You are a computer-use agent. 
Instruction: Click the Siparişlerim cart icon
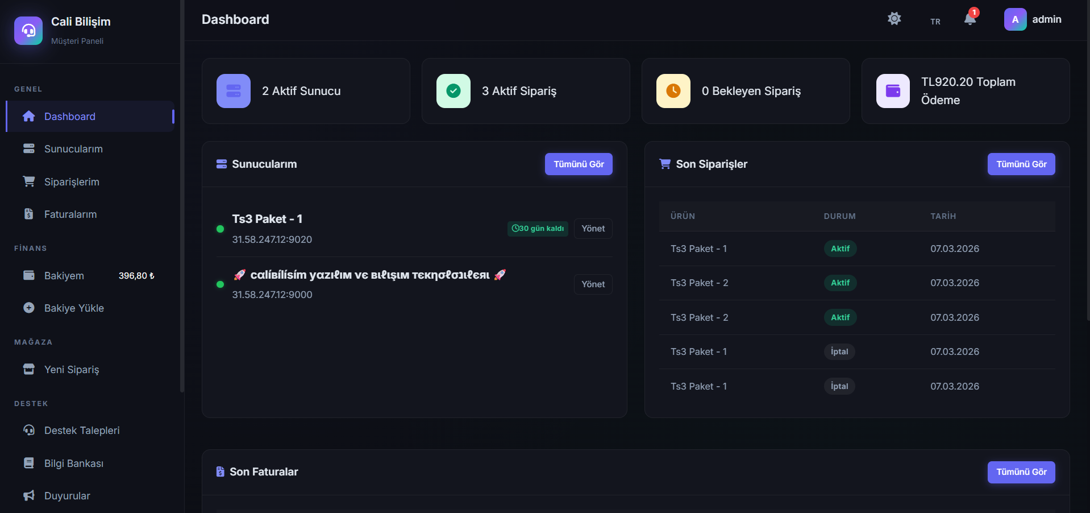point(29,181)
